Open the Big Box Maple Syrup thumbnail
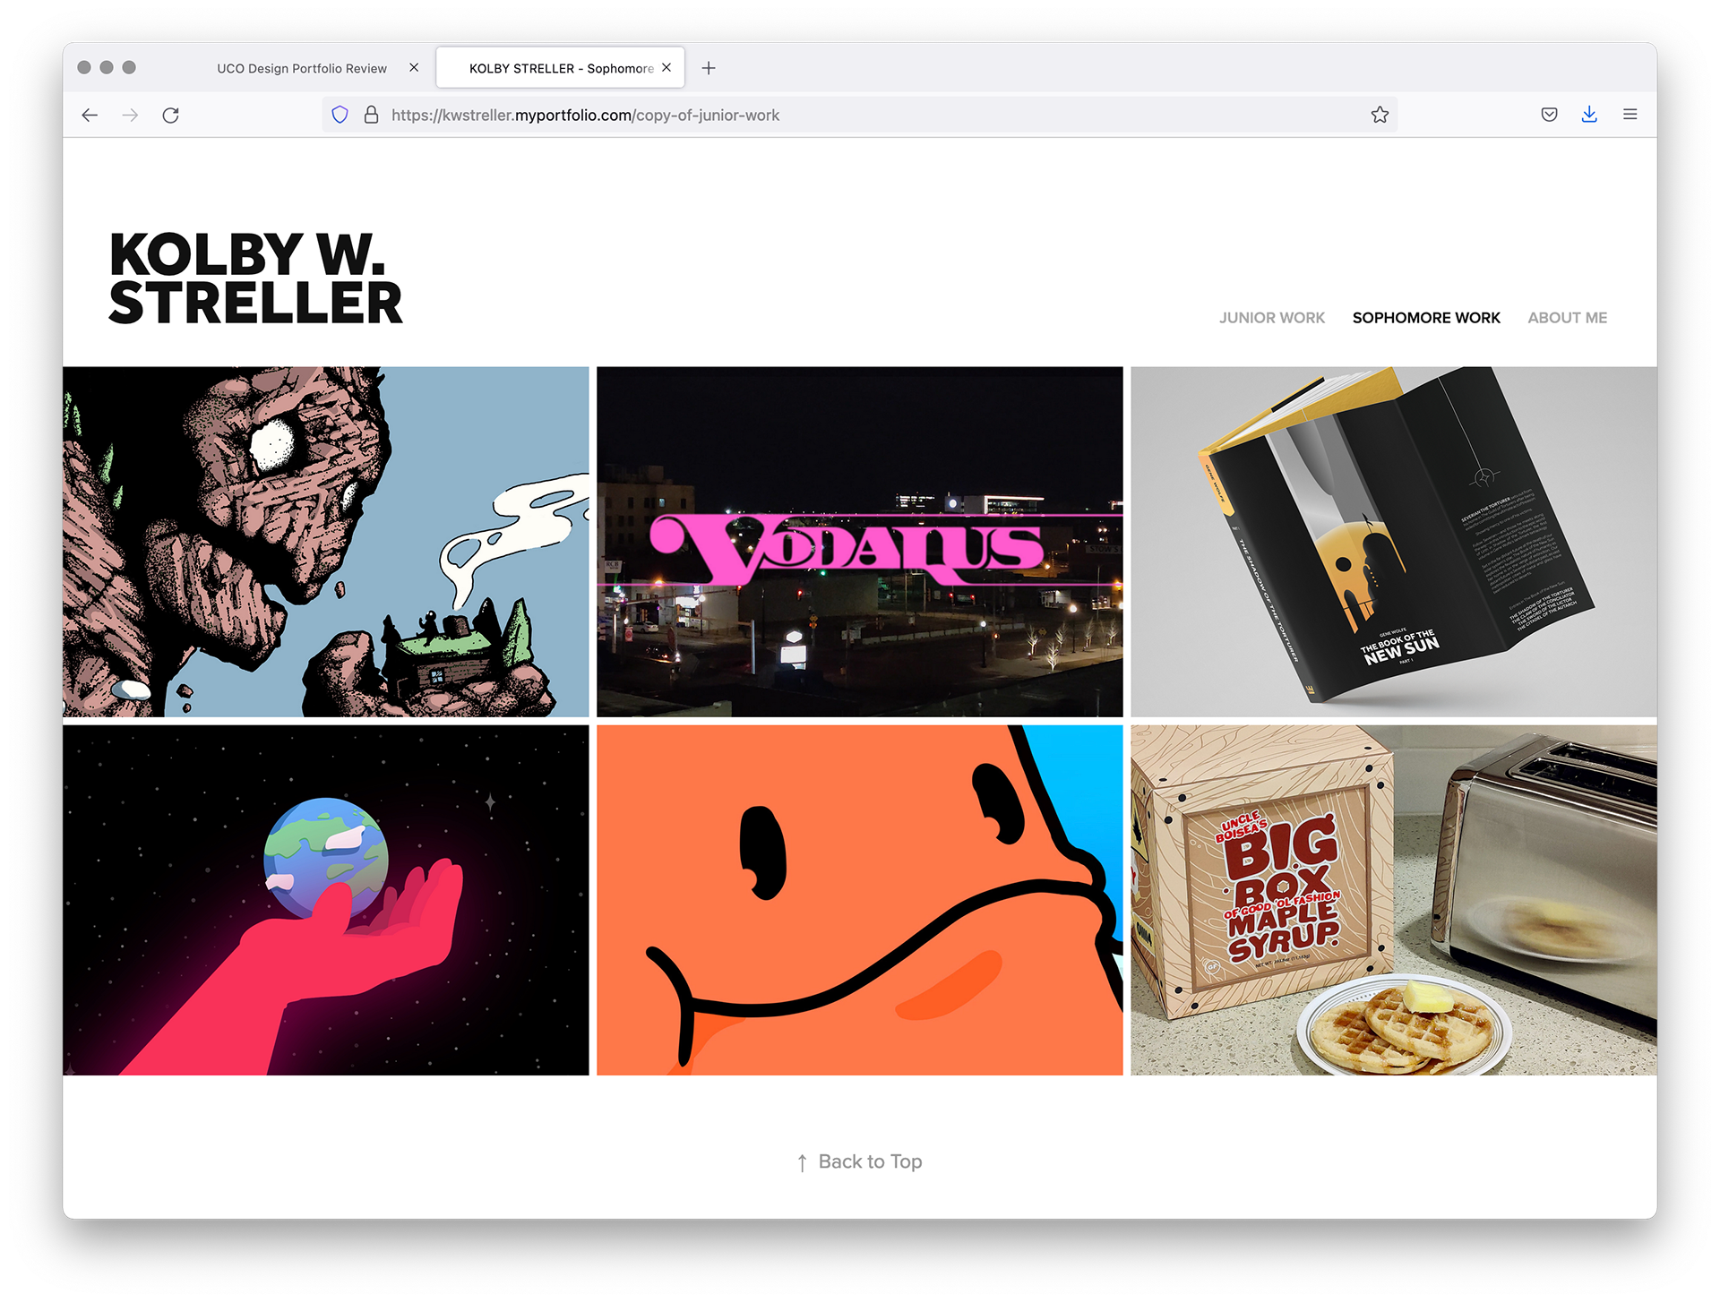Screen dimensions: 1720x1302 1394,900
